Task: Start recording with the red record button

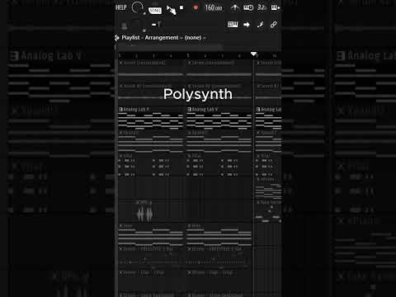Action: 196,7
